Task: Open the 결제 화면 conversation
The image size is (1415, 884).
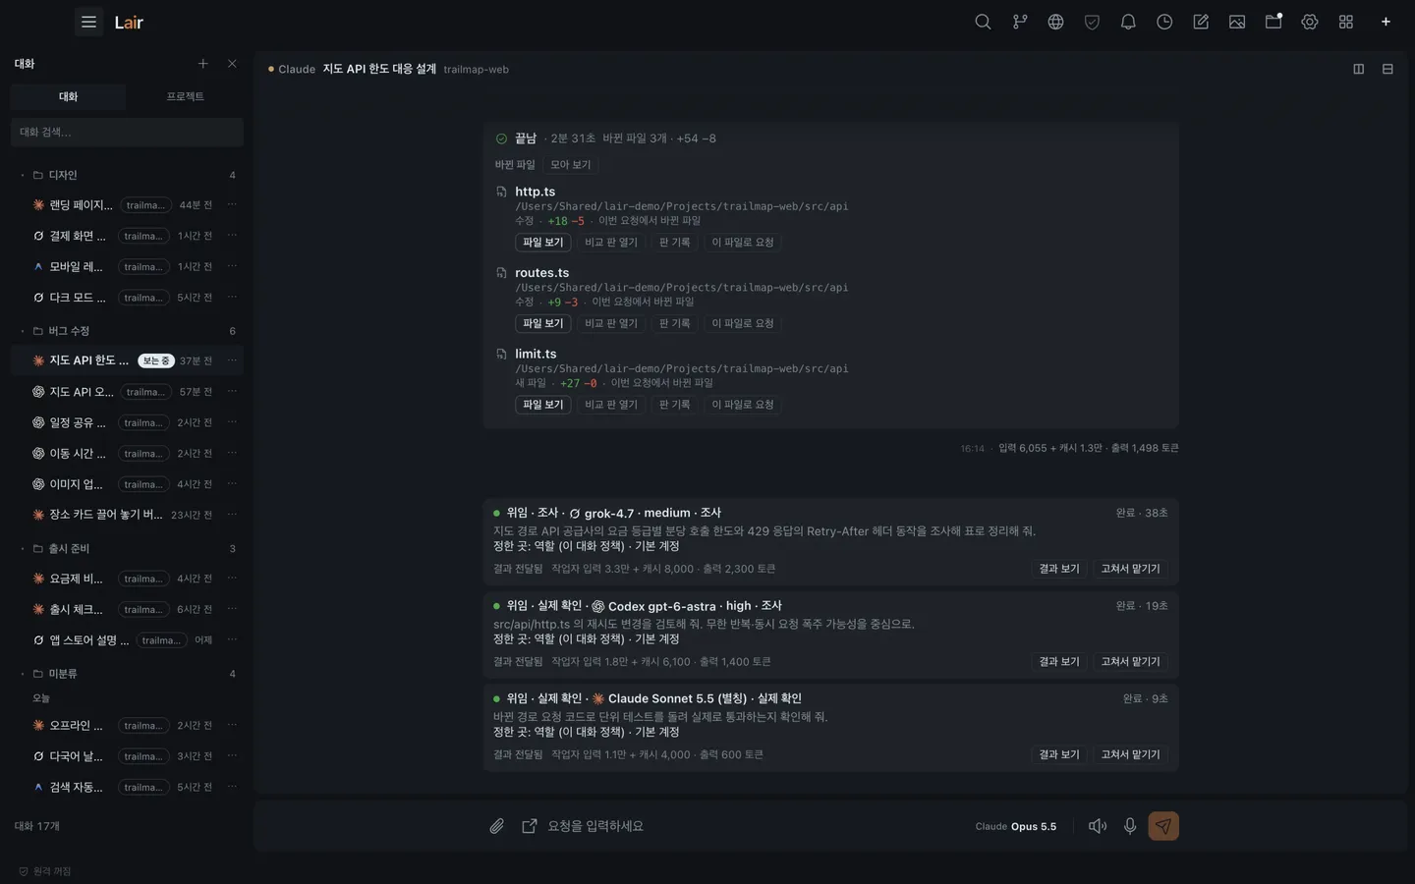Action: (x=127, y=236)
